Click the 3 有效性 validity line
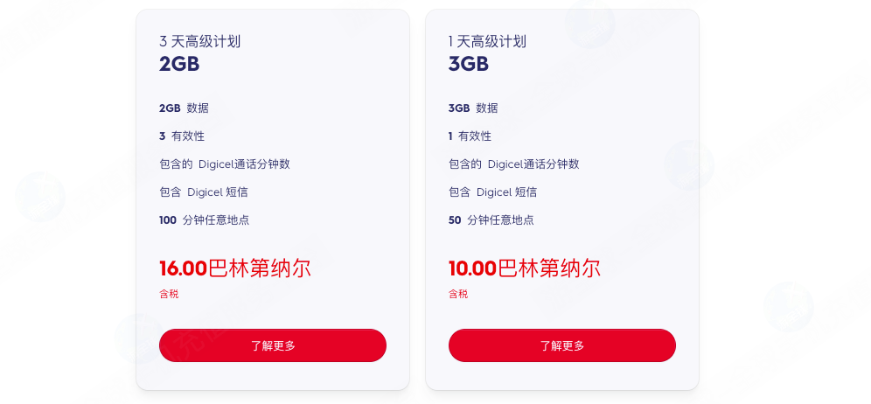The width and height of the screenshot is (871, 404). (x=182, y=136)
